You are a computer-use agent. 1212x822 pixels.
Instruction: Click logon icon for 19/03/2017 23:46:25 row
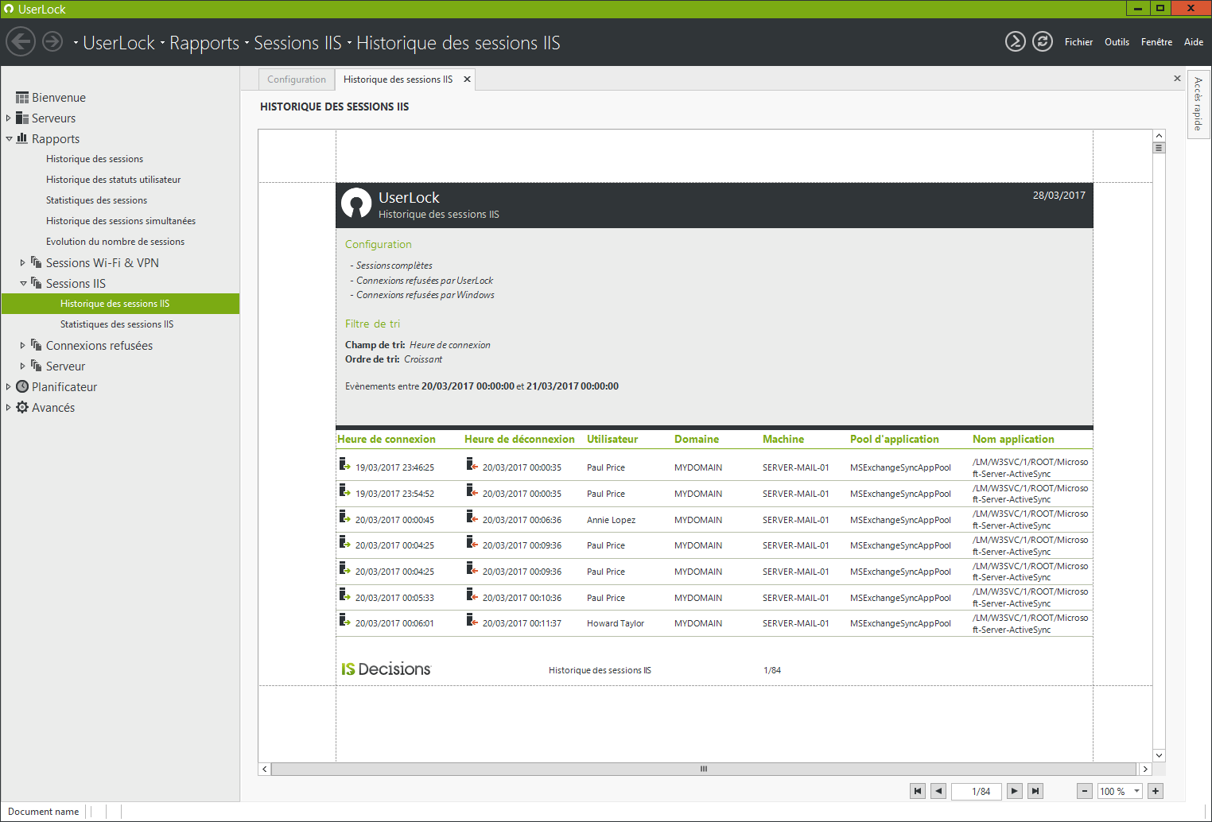[x=344, y=464]
